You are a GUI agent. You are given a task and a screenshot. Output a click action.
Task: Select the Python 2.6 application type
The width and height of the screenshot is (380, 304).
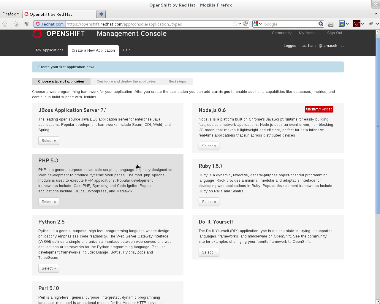(49, 268)
